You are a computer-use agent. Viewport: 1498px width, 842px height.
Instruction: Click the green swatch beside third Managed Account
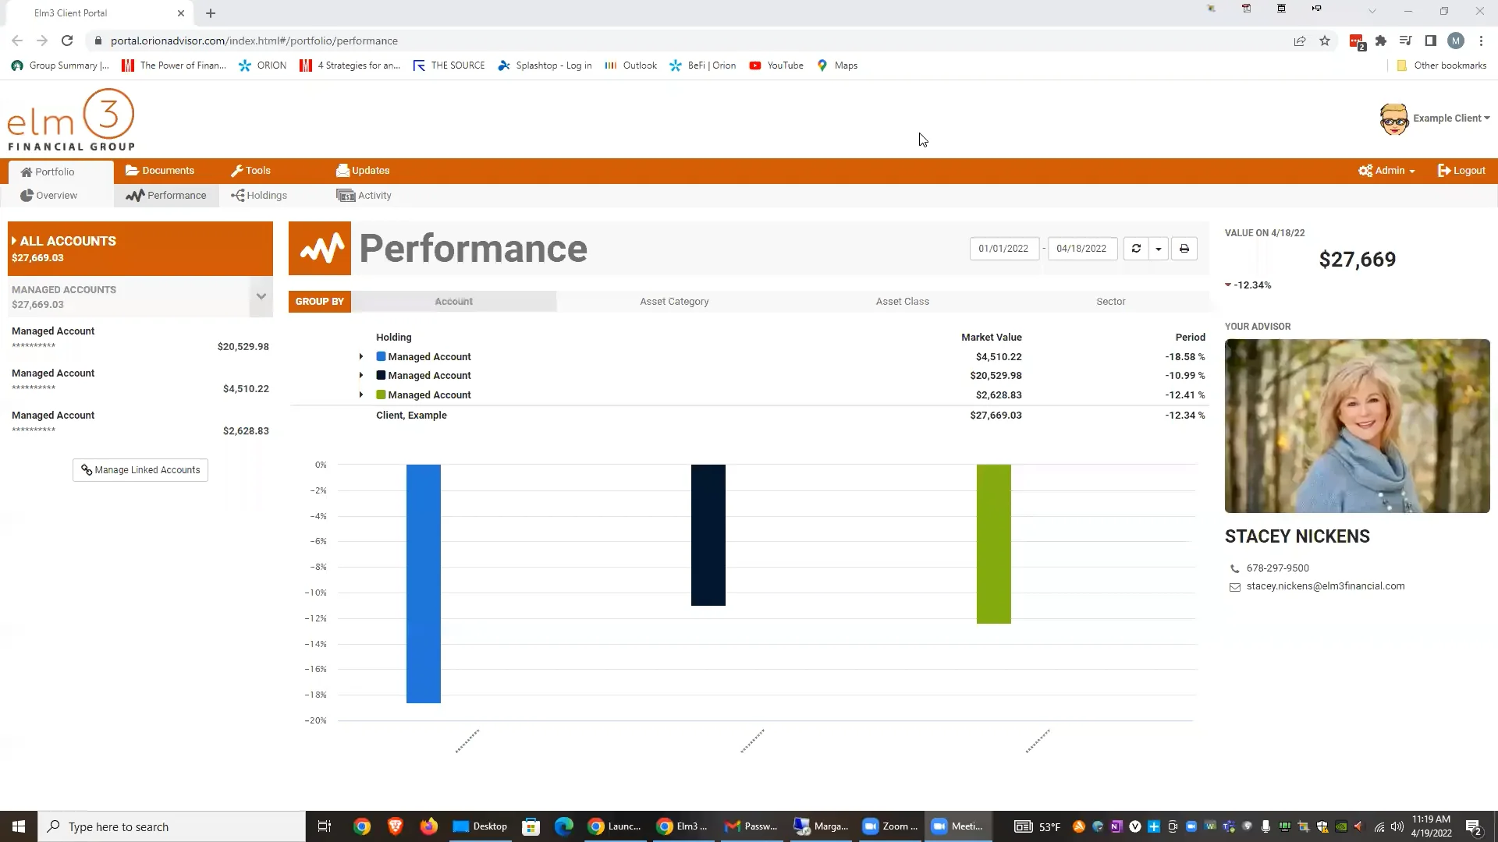pyautogui.click(x=381, y=394)
